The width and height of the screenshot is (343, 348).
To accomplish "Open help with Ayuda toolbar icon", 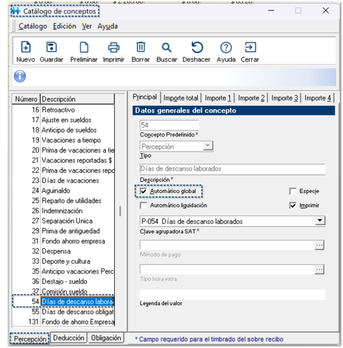I will click(226, 48).
